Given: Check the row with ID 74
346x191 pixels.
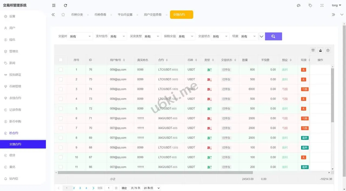Looking at the screenshot, I should point(61,89).
